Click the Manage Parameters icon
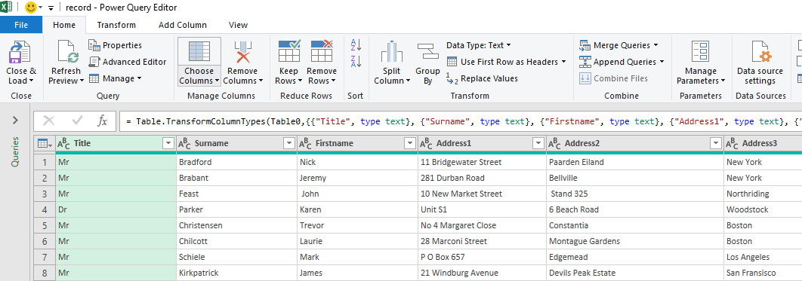The image size is (802, 281). pos(700,52)
